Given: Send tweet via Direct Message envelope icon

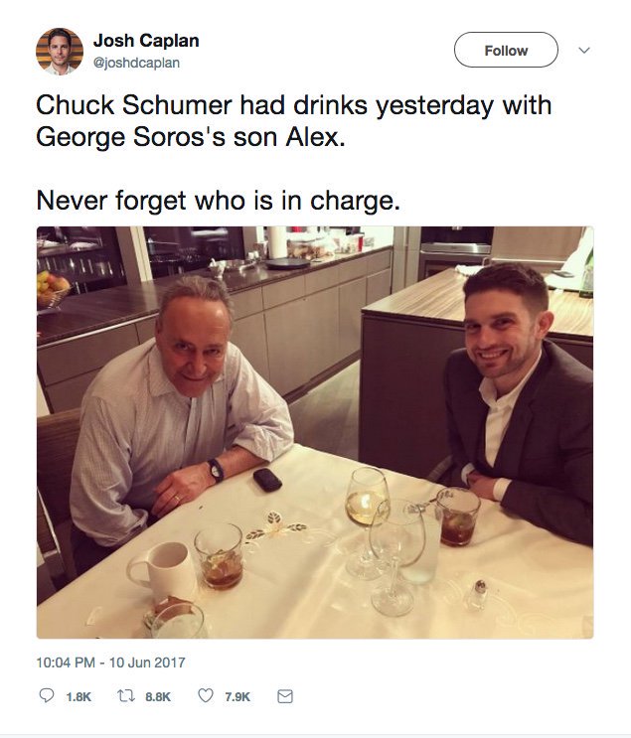Looking at the screenshot, I should [x=284, y=697].
